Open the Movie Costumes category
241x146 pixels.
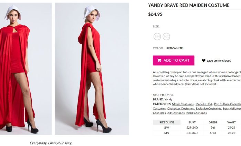pyautogui.click(x=183, y=104)
